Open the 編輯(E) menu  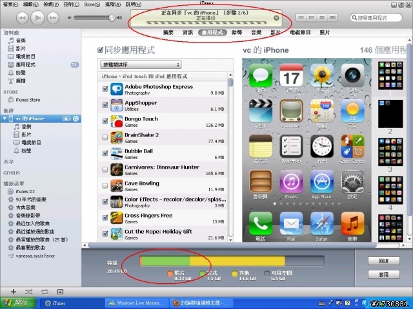30,5
